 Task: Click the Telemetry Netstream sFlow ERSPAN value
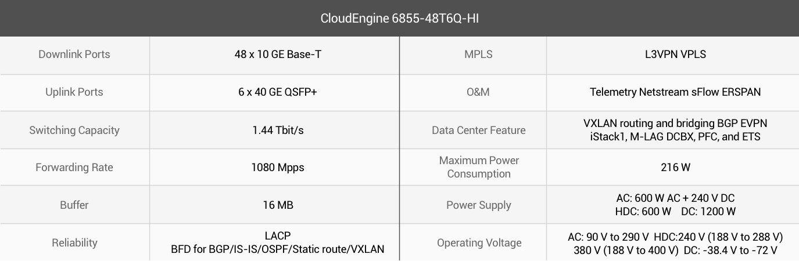675,92
